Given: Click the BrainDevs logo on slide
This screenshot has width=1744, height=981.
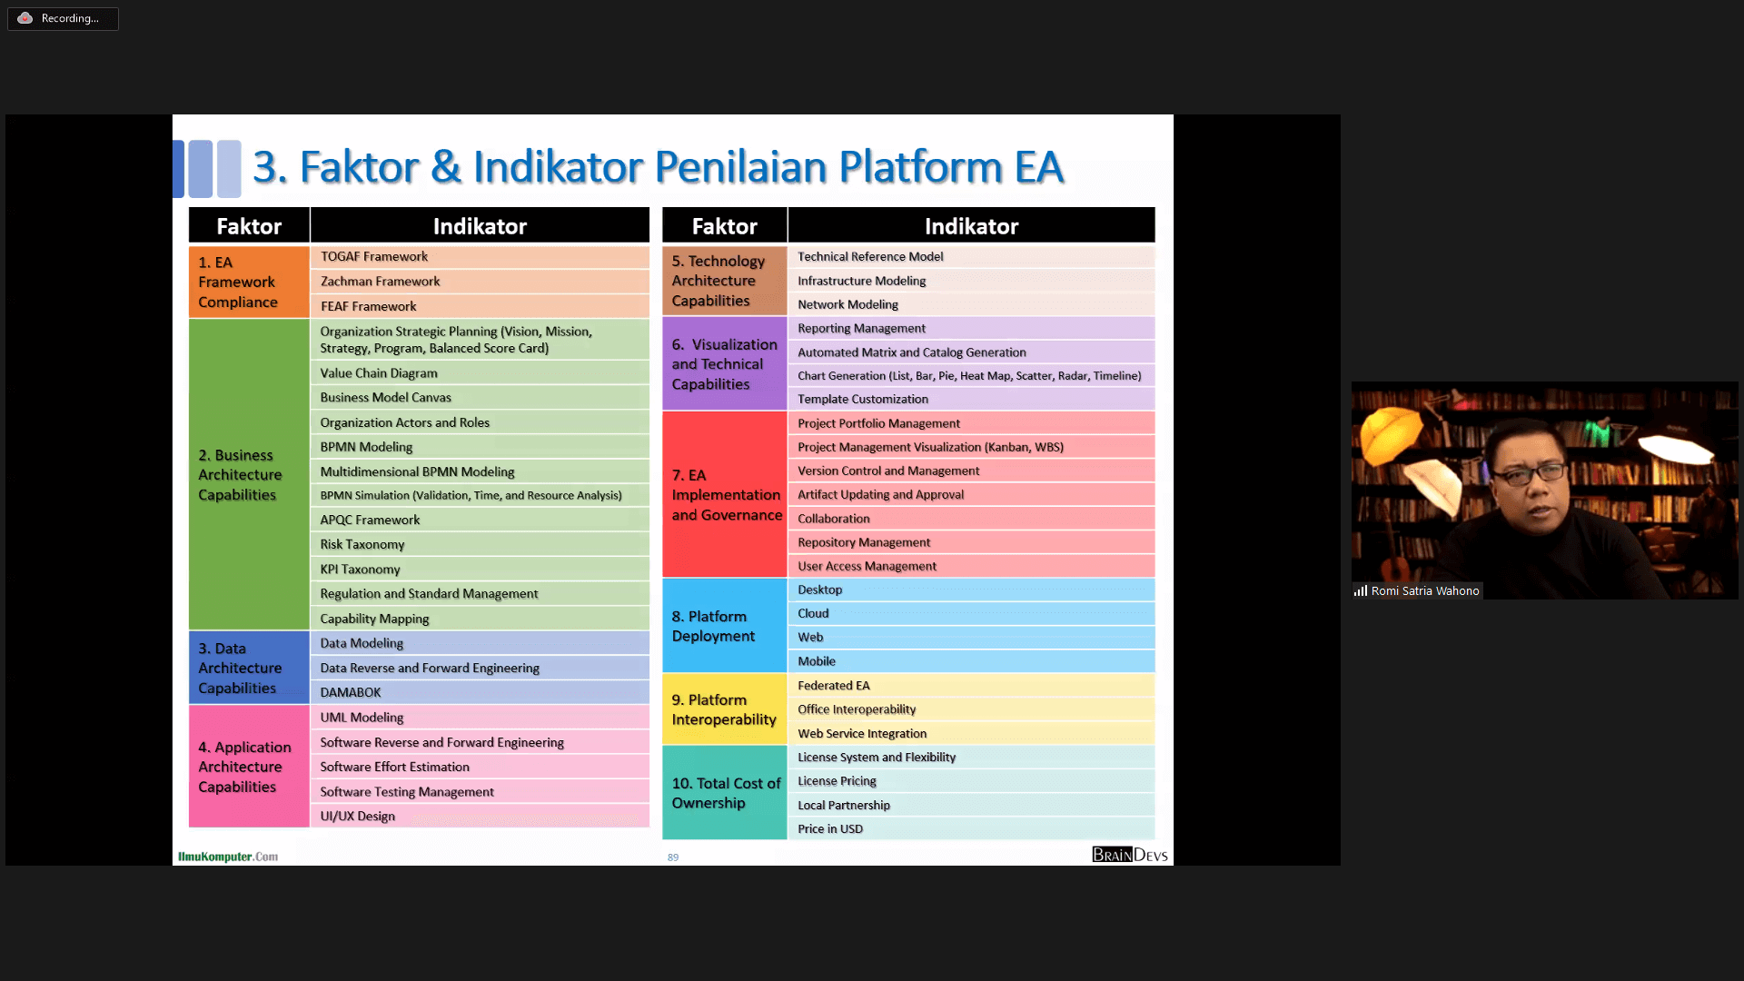Looking at the screenshot, I should coord(1129,855).
